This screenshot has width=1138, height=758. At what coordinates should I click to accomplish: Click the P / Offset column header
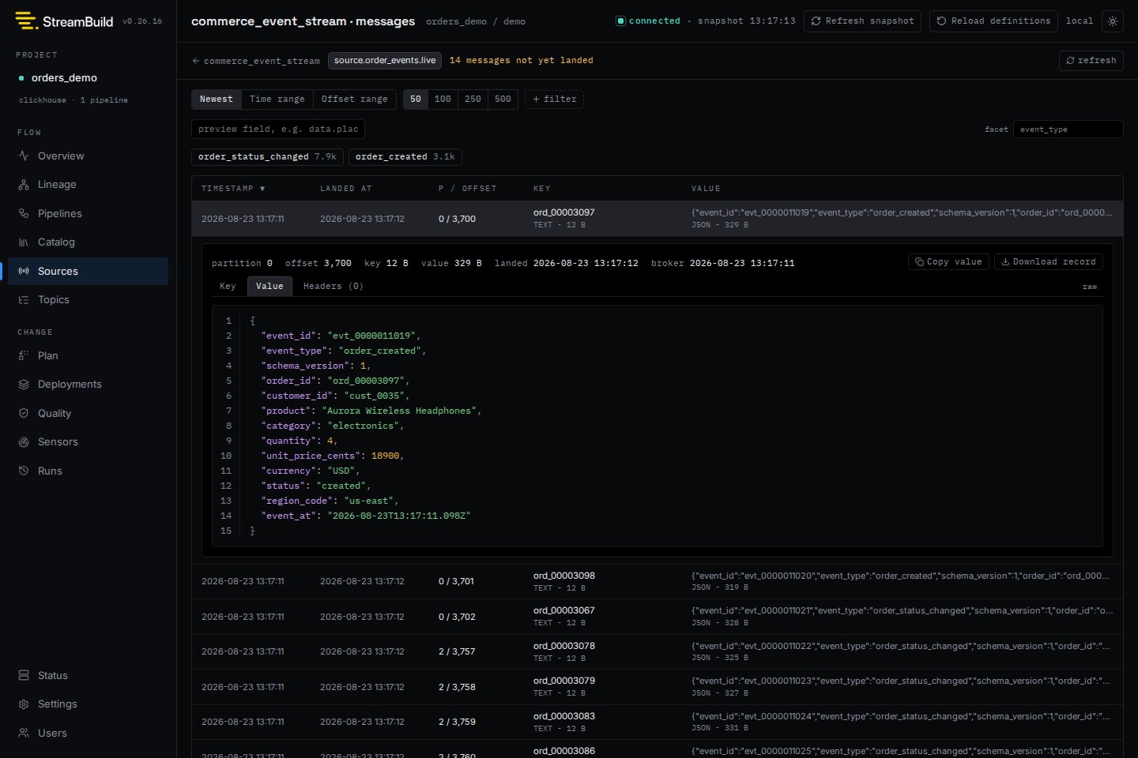[468, 189]
